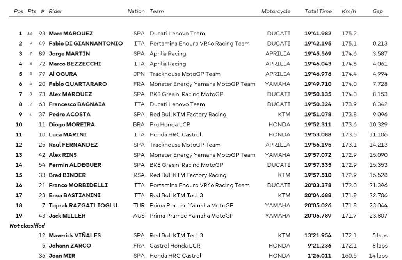This screenshot has height=260, width=402.
Task: Click rider name Jorge MARTIN
Action: coord(69,54)
